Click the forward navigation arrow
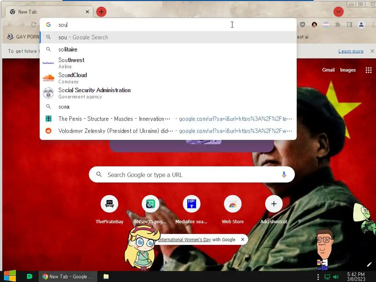Image resolution: width=376 pixels, height=282 pixels. [22, 25]
